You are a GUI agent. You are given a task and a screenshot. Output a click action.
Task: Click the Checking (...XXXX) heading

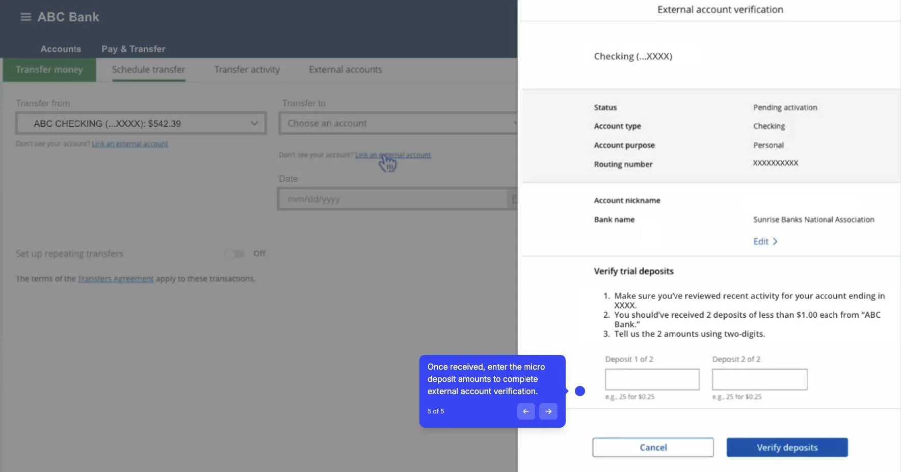click(633, 57)
